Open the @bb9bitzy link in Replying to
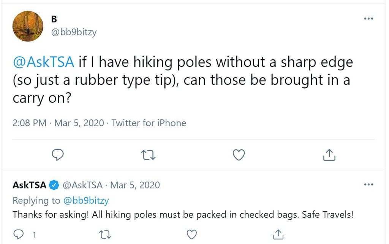 tap(86, 201)
